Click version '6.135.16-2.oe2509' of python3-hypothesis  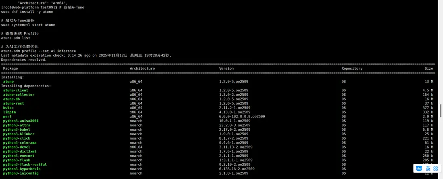pos(237,169)
